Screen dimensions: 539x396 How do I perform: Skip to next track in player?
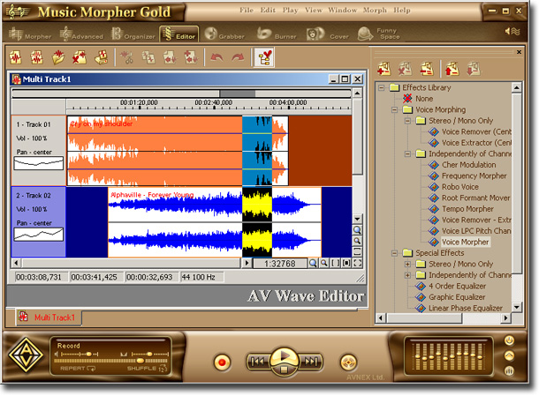(311, 362)
